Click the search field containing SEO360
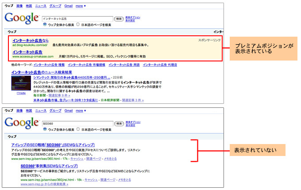This screenshot has width=301, height=190. [77, 124]
